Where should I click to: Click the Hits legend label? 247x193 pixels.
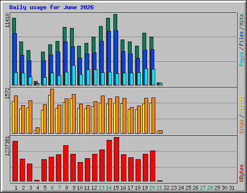[x=242, y=20]
